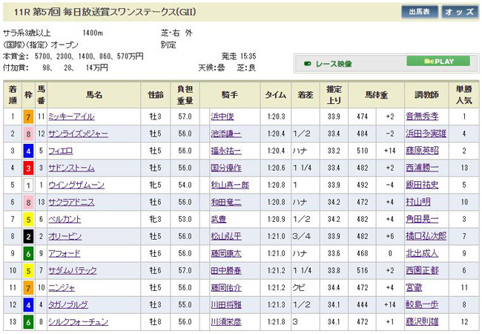
Task: View jockey 川田将雅 profile
Action: (x=225, y=304)
